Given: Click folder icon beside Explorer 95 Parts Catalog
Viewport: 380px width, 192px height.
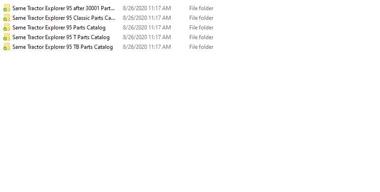Looking at the screenshot, I should [6, 27].
